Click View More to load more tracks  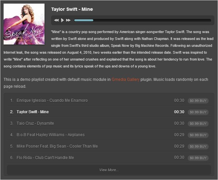pyautogui.click(x=109, y=170)
